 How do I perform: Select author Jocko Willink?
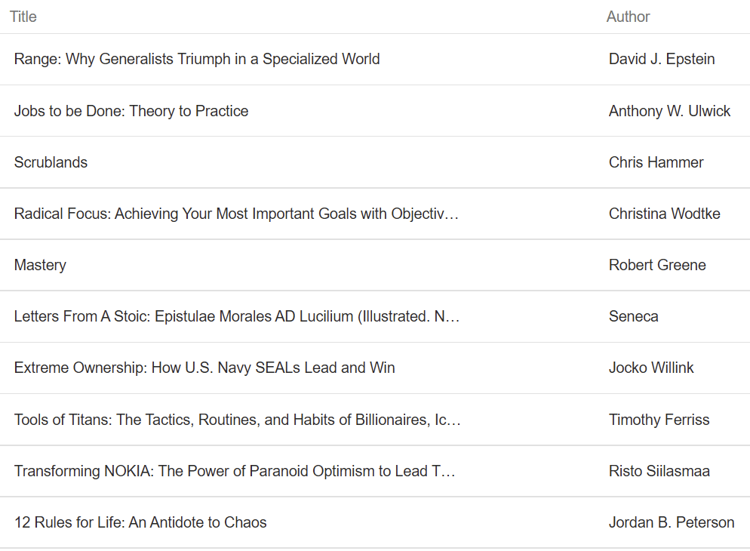[x=651, y=368]
